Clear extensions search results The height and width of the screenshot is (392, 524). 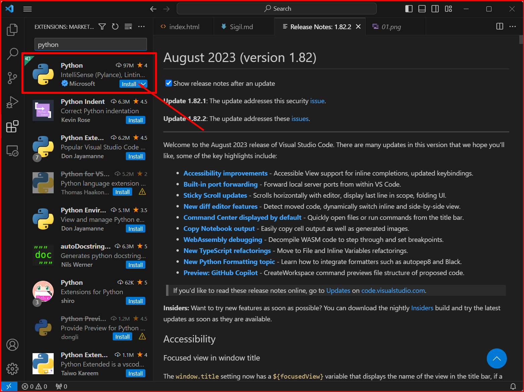(128, 26)
